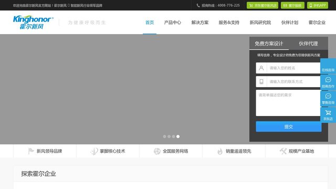Open the 服务&支持 menu item
Image resolution: width=336 pixels, height=189 pixels.
point(229,23)
